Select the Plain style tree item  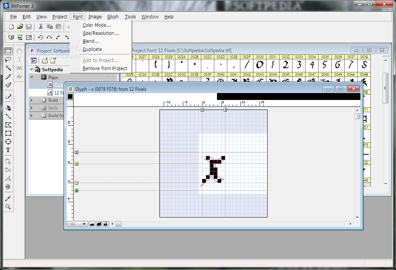click(x=53, y=77)
